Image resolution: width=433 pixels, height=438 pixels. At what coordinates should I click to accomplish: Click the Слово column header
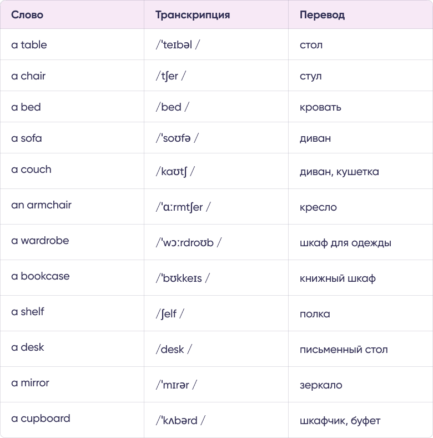[x=27, y=15]
